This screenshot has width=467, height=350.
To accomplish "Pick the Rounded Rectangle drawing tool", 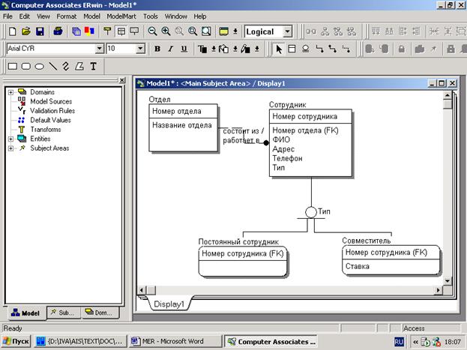I will pos(26,66).
